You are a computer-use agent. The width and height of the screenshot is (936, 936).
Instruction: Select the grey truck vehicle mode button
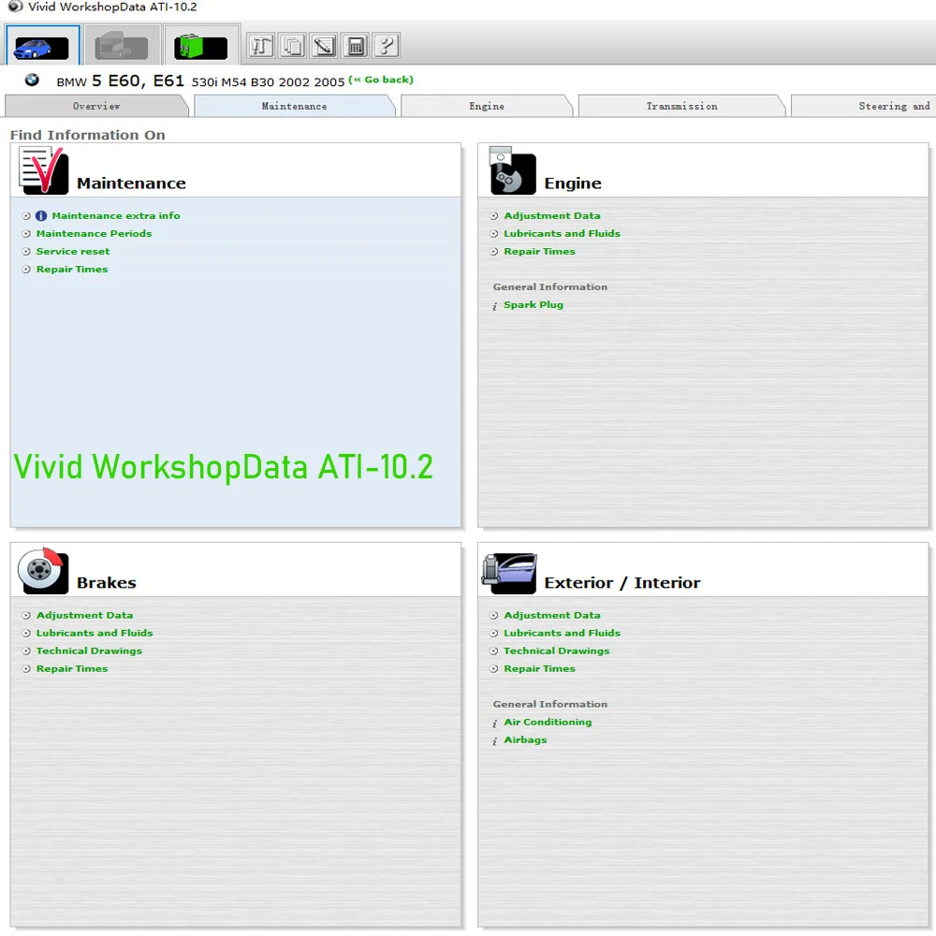point(122,45)
